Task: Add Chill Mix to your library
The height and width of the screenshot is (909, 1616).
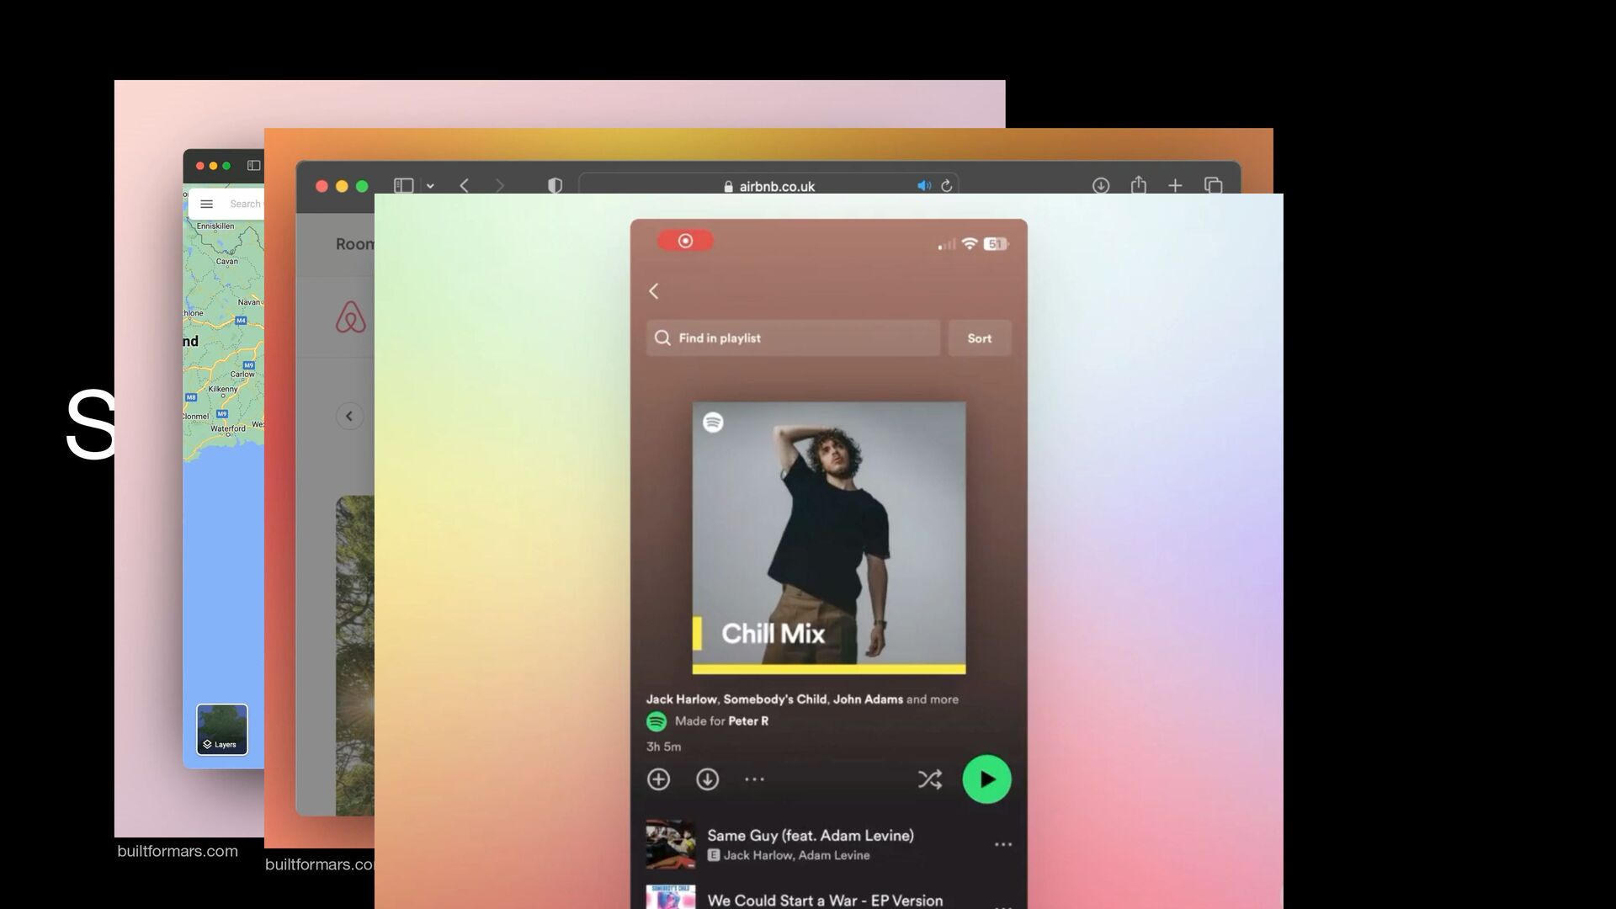Action: (658, 779)
